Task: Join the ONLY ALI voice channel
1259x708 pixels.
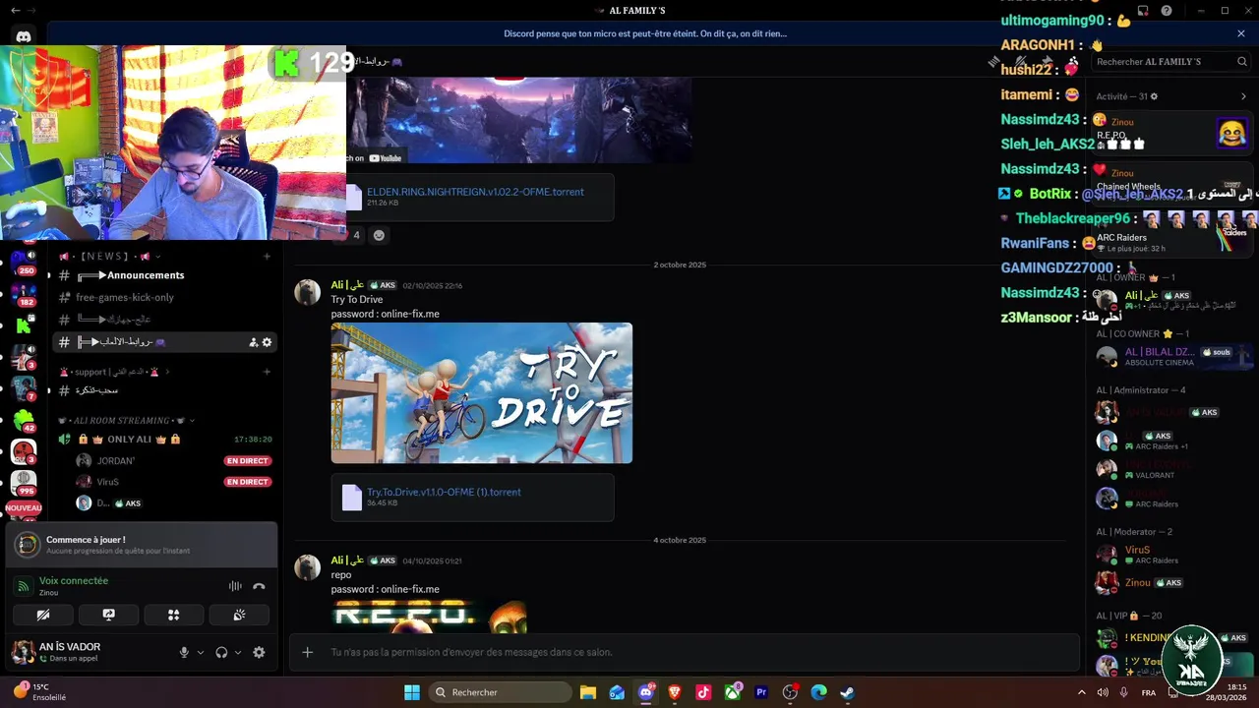Action: (x=164, y=439)
